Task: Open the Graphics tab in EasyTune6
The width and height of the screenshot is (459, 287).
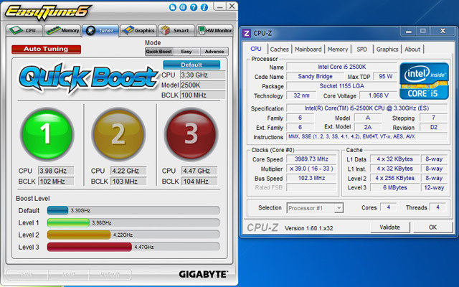Action: point(138,30)
